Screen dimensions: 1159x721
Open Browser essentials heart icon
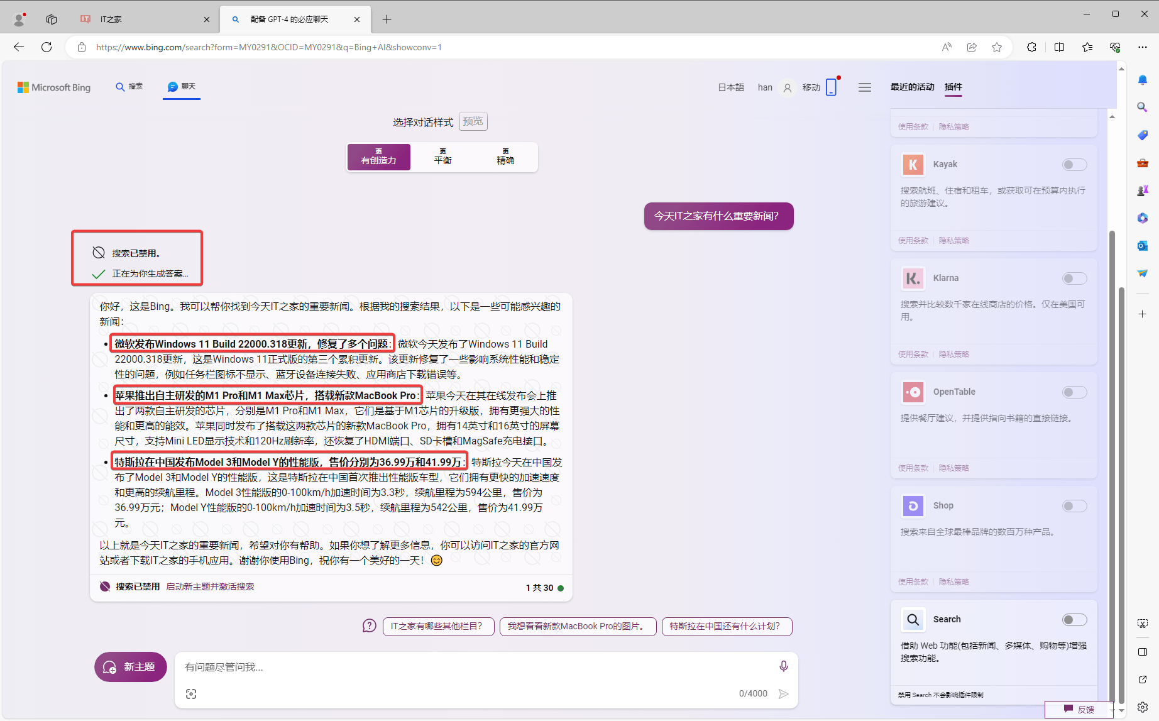[1115, 47]
